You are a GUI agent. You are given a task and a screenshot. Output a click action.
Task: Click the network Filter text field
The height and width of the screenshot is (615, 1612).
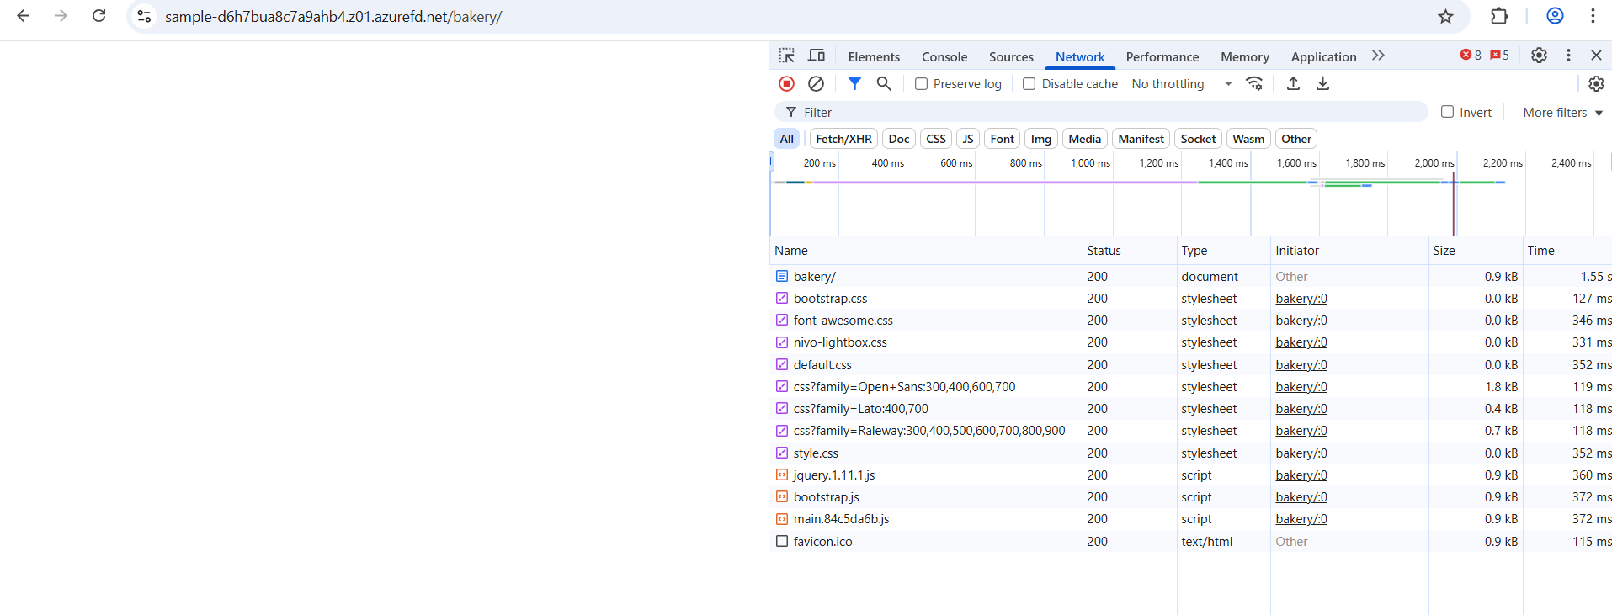[1101, 112]
